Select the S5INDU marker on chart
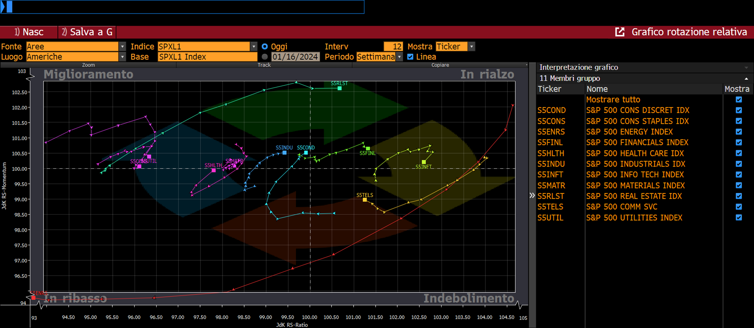Screen dimensions: 754x328 pos(285,153)
